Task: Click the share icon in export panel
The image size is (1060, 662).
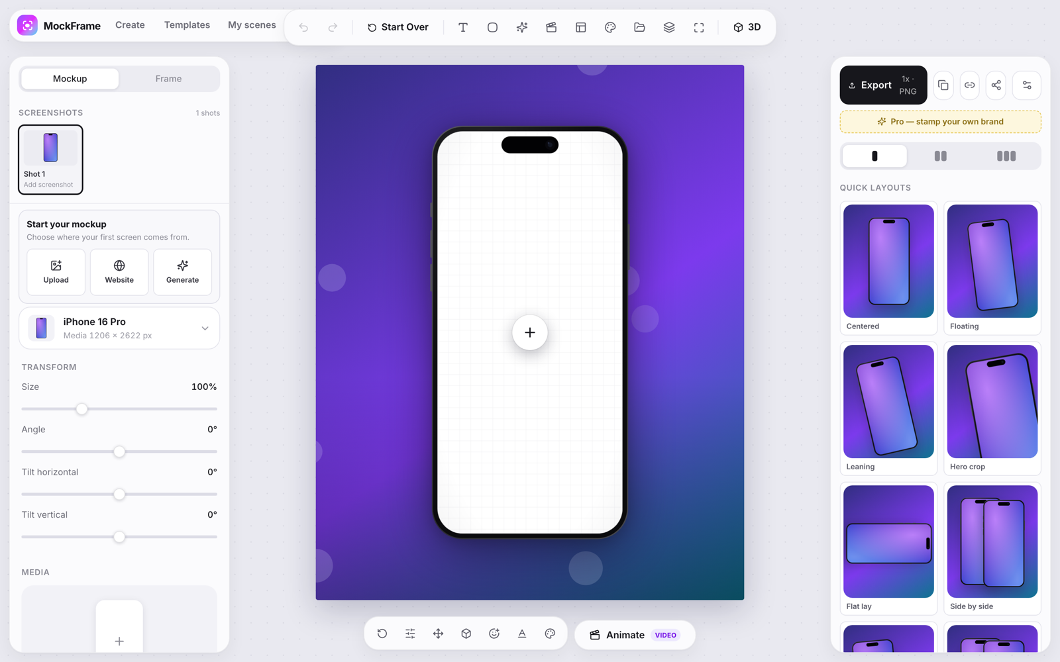Action: tap(996, 85)
